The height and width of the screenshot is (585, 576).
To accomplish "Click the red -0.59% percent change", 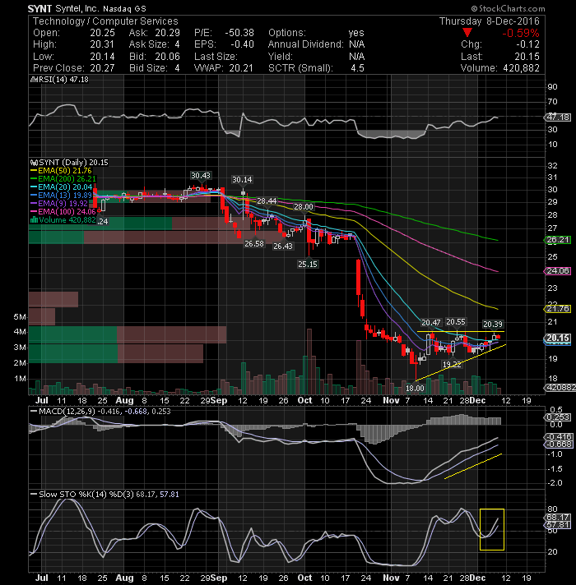I will click(521, 33).
